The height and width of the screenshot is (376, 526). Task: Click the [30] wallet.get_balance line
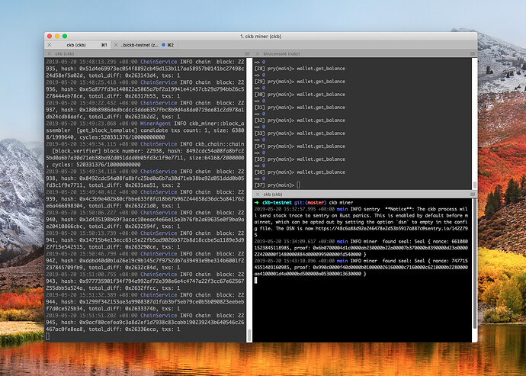(300, 95)
